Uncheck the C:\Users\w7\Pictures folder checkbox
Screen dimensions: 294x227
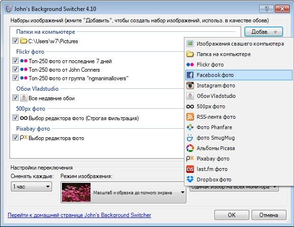[15, 40]
